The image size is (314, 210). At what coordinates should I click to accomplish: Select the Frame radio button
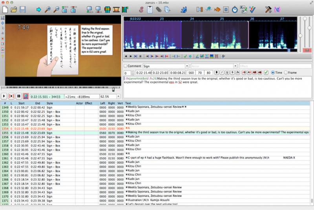pyautogui.click(x=286, y=72)
